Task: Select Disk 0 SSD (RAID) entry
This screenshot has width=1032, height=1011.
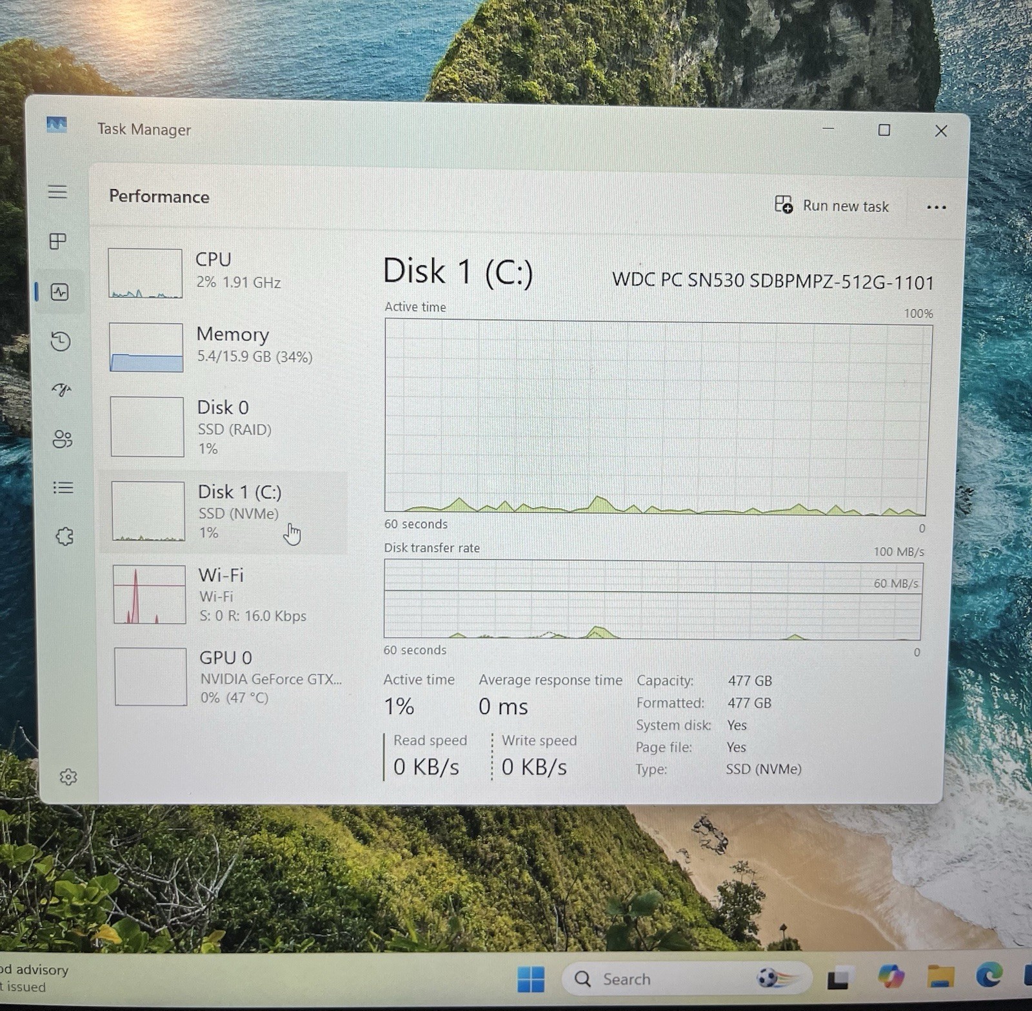Action: 226,427
